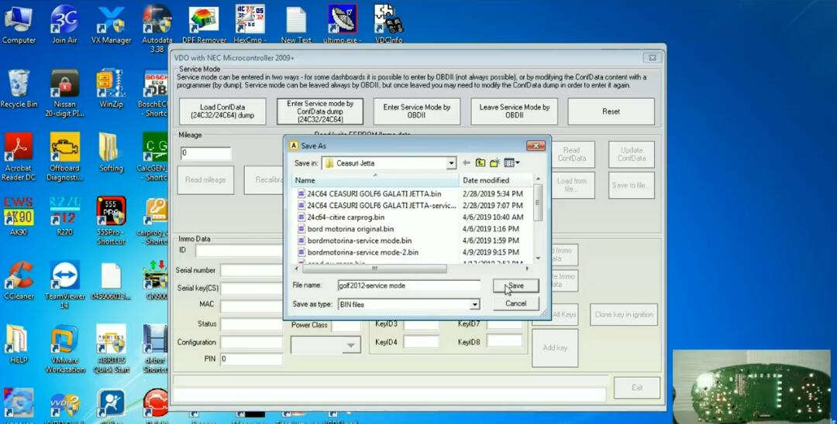Sort files by Name column
Screen dimensions: 837x424
pos(375,180)
